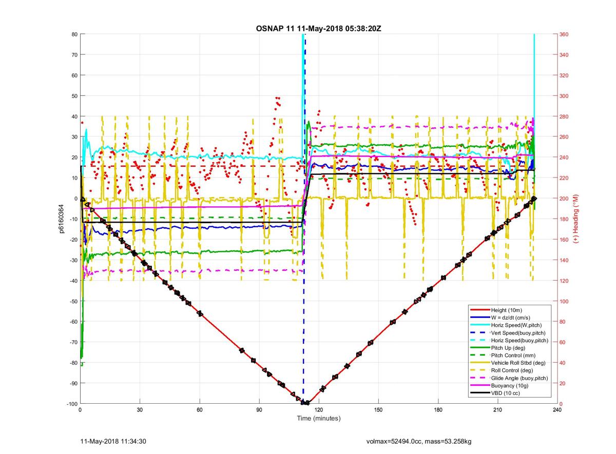Viewport: 616px width, 454px height.
Task: Click the 'Time (minutes)' x-axis label
Action: [319, 419]
